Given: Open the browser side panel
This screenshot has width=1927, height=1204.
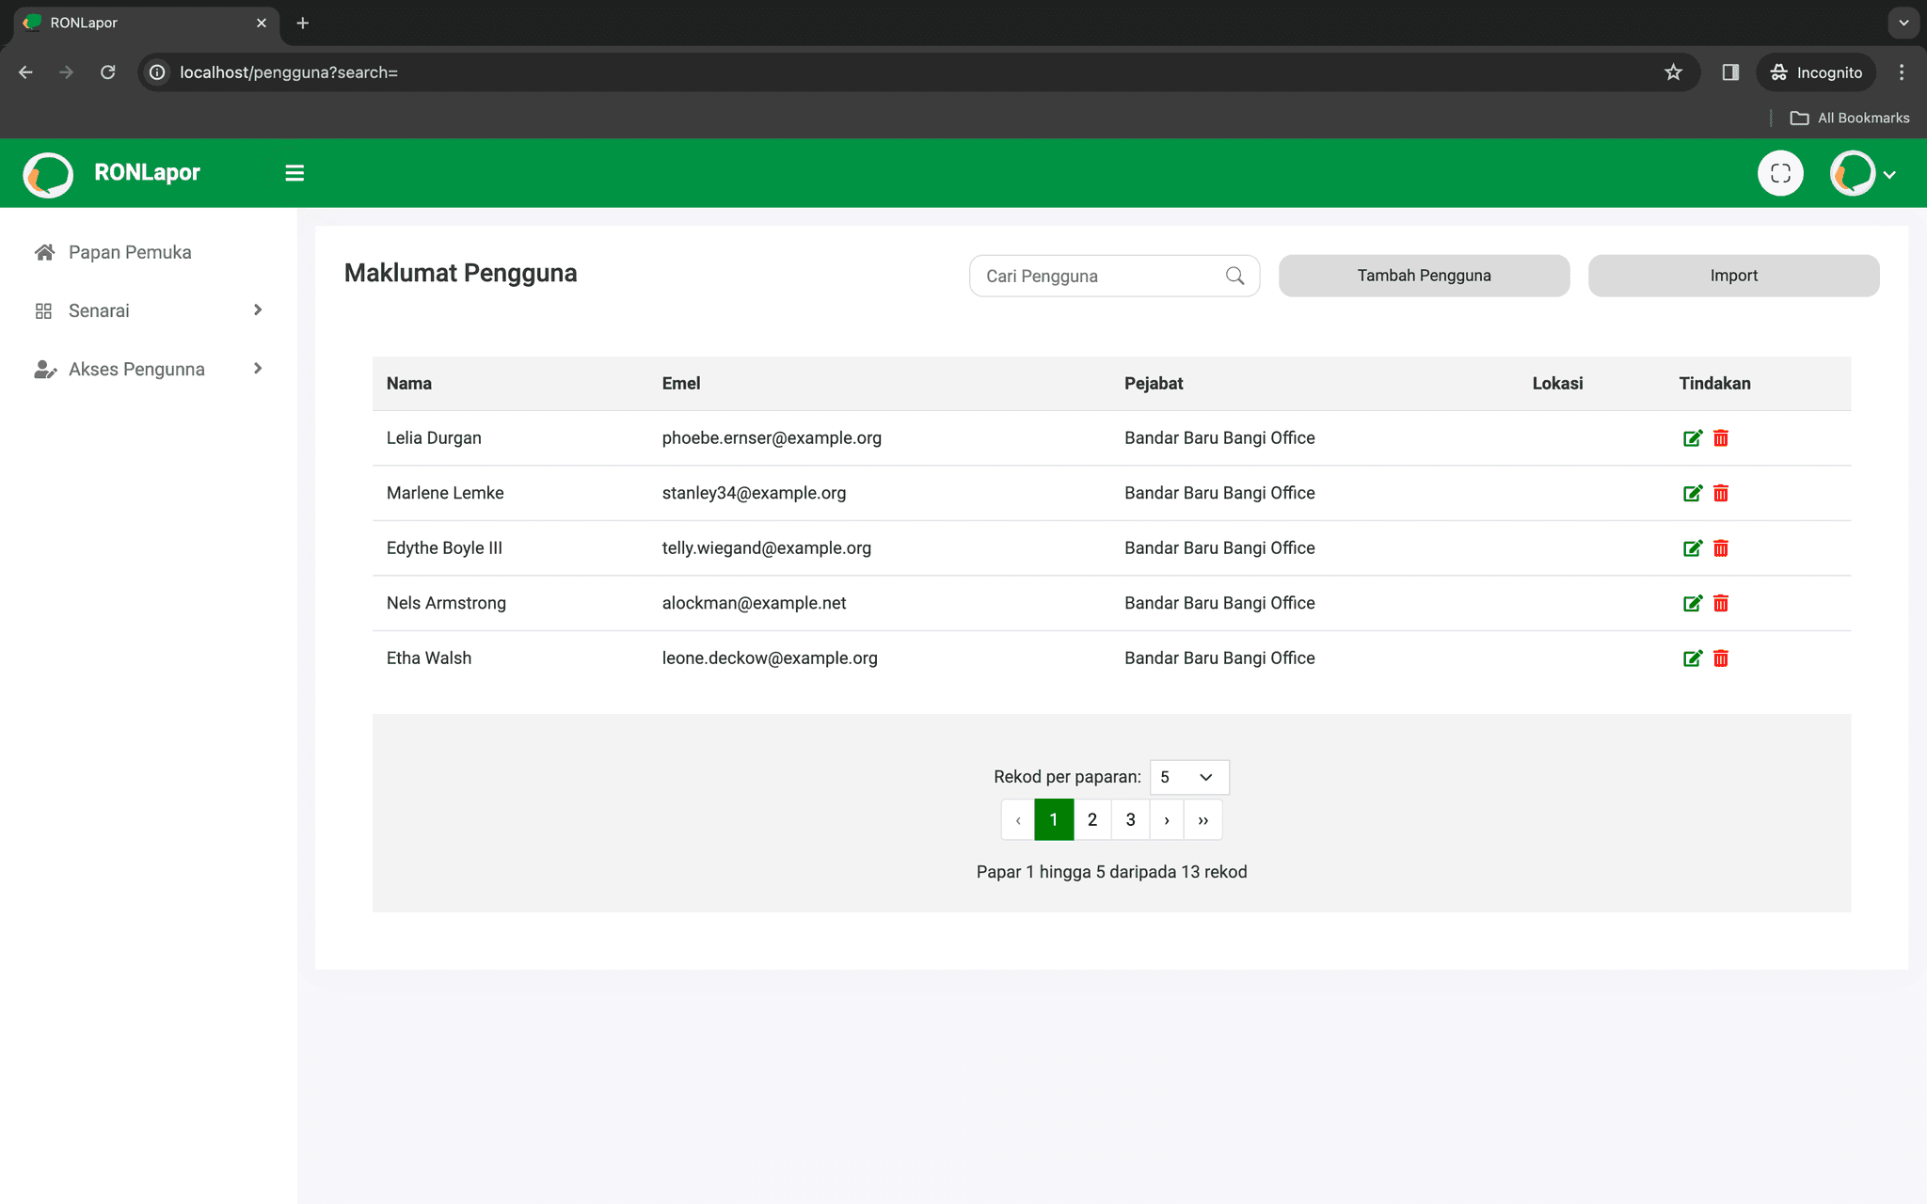Looking at the screenshot, I should (1730, 72).
